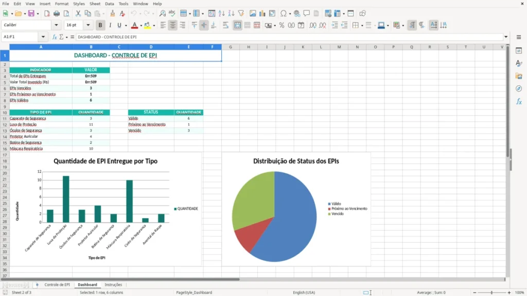The width and height of the screenshot is (527, 296).
Task: Open the Font Name dropdown
Action: point(56,25)
